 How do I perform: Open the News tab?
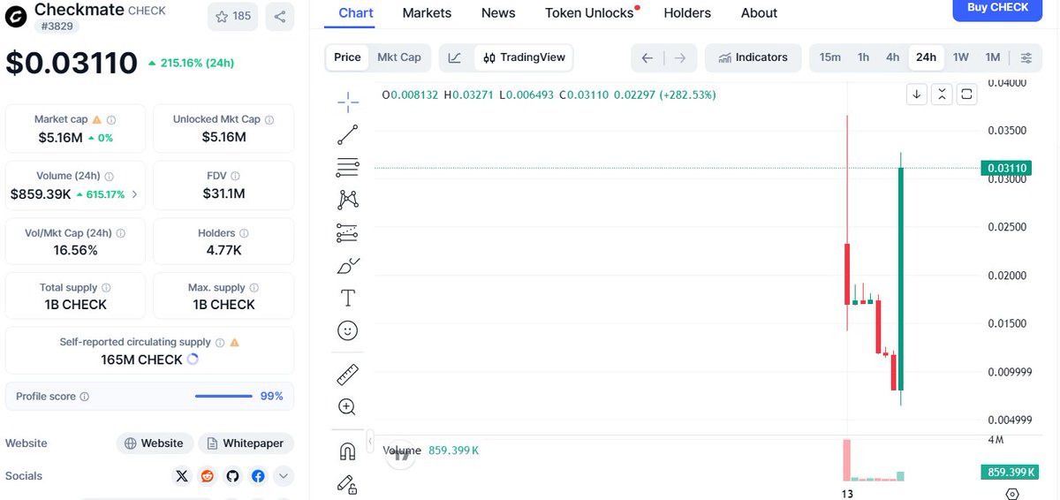[498, 13]
